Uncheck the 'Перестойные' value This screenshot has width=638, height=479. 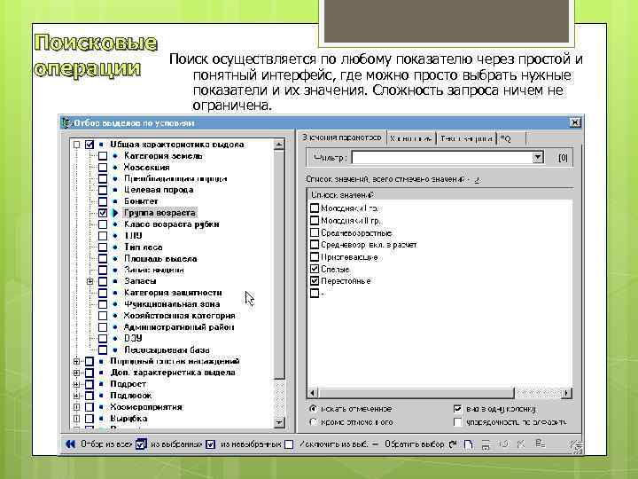[x=314, y=280]
